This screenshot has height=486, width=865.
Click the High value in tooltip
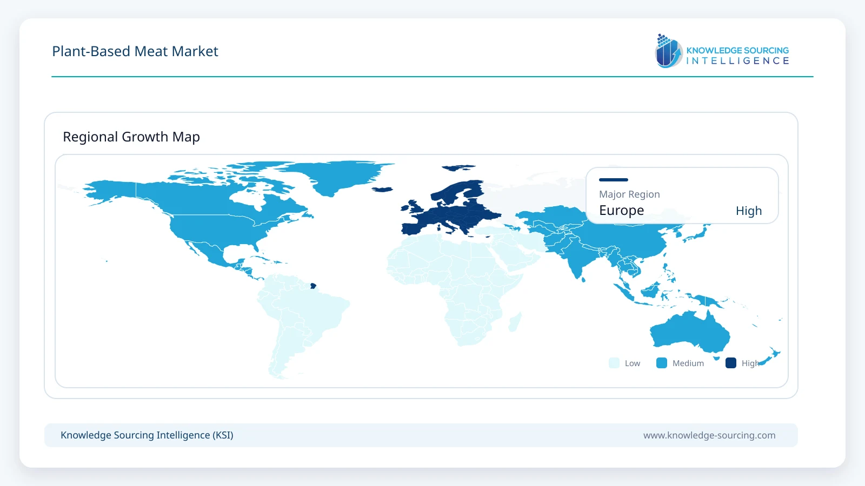click(x=749, y=211)
